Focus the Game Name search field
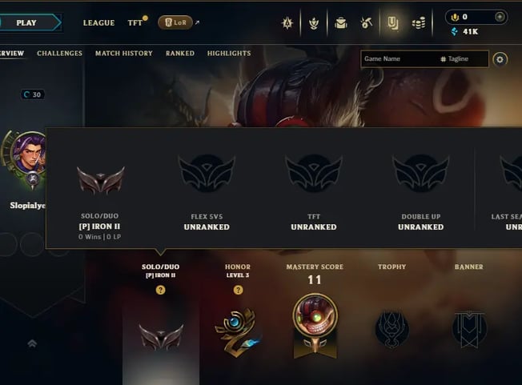Viewport: 522px width, 385px height. (400, 59)
